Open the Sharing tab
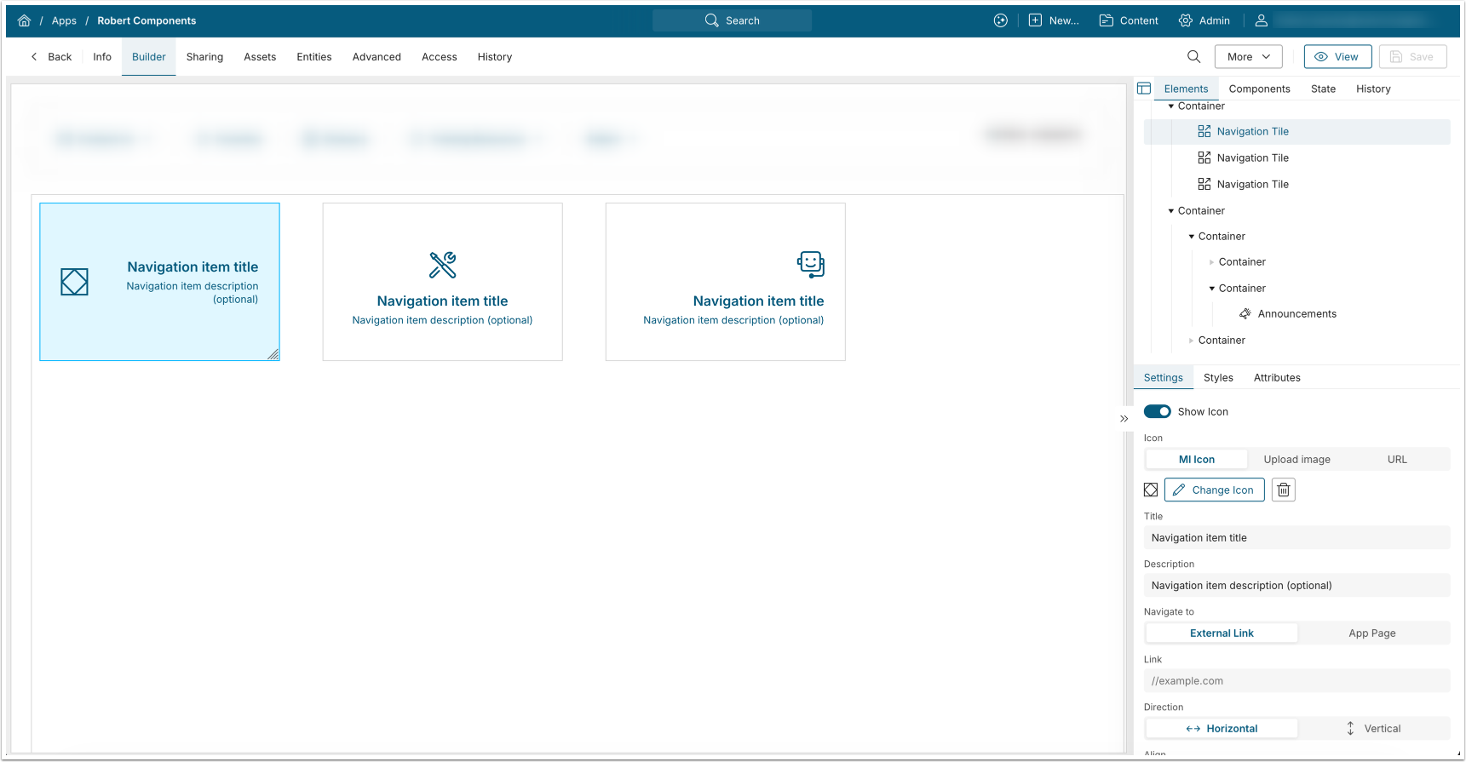The image size is (1466, 762). pyautogui.click(x=204, y=57)
